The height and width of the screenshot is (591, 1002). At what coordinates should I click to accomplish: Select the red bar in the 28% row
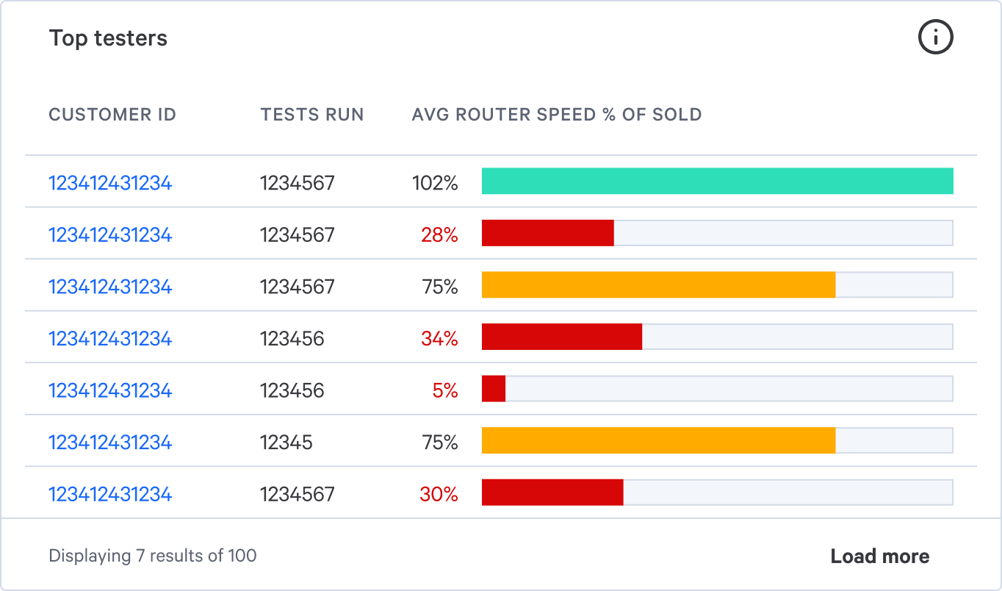[547, 233]
